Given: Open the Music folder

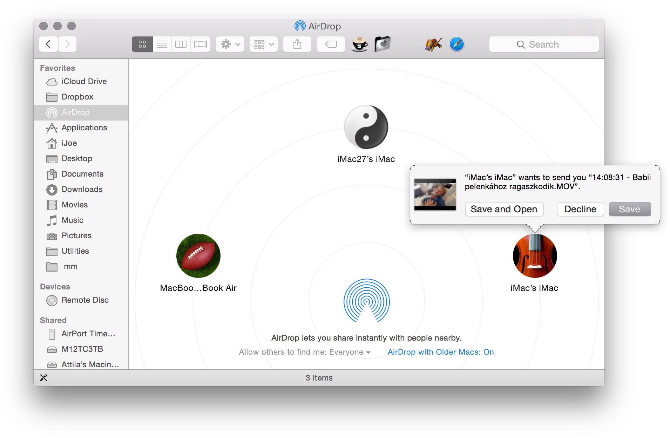Looking at the screenshot, I should (x=81, y=220).
